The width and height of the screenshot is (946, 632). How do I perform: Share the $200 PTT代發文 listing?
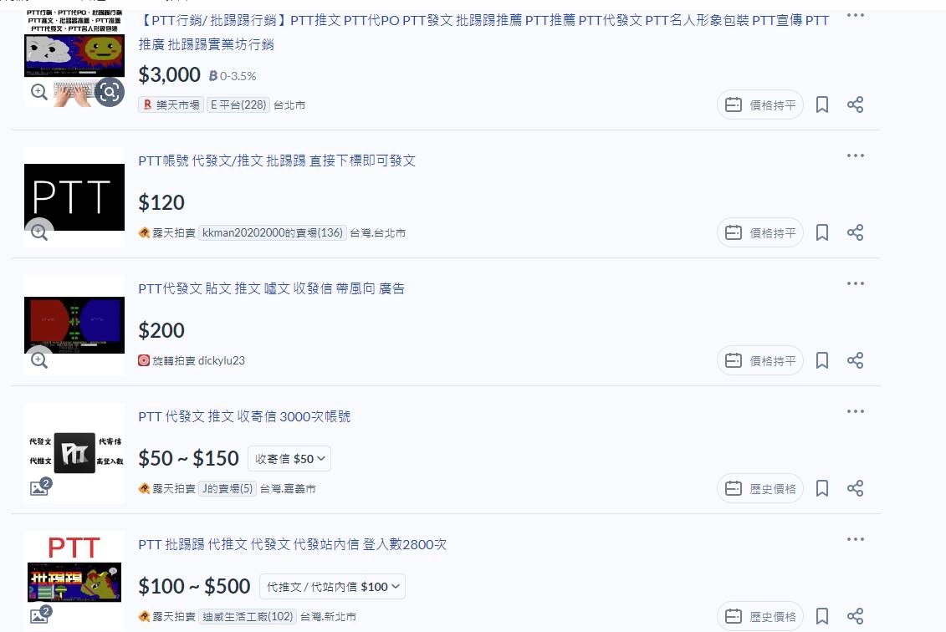(856, 360)
